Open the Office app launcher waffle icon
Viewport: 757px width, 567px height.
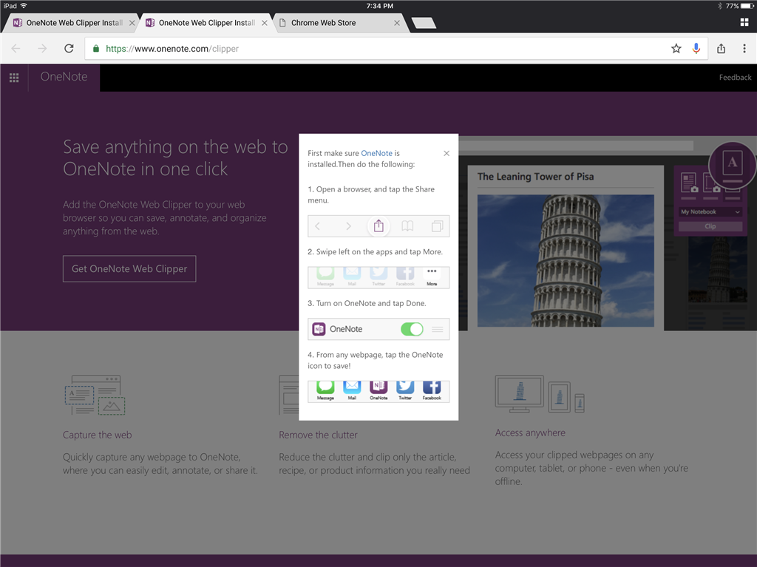tap(14, 78)
